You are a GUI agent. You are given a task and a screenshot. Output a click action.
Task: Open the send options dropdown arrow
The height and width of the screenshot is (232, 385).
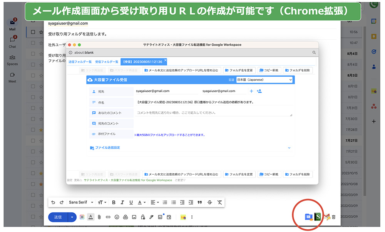72,217
